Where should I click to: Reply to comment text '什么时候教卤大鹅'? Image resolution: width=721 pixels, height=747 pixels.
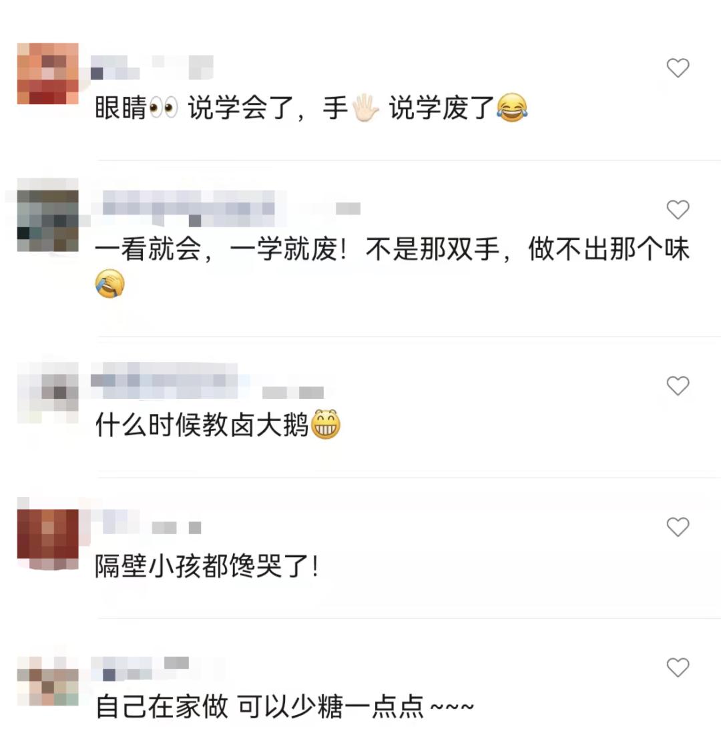click(x=218, y=424)
